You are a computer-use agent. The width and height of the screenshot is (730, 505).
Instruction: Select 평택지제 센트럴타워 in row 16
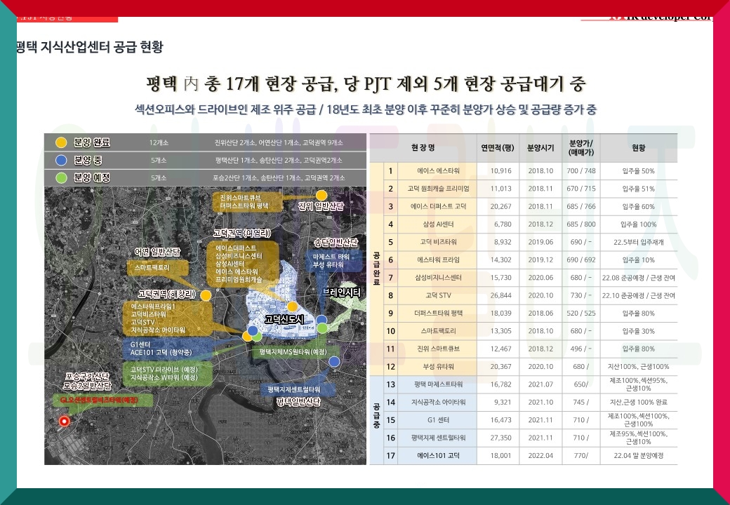[438, 438]
